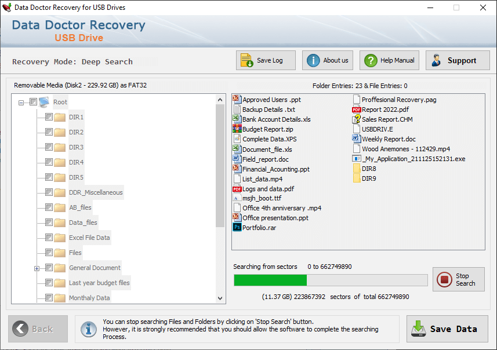Click the Save Log document icon

coord(246,60)
